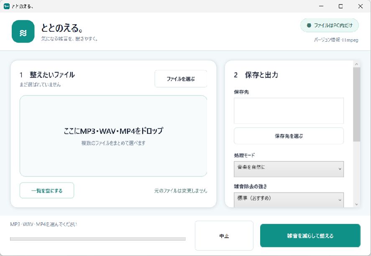Viewport: 371px width, 256px height.
Task: Click the small title bar app icon
Action: point(7,6)
